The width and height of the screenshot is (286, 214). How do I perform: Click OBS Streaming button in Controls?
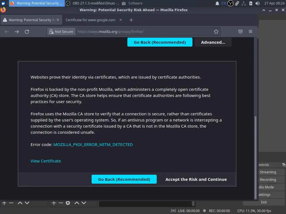point(271,172)
